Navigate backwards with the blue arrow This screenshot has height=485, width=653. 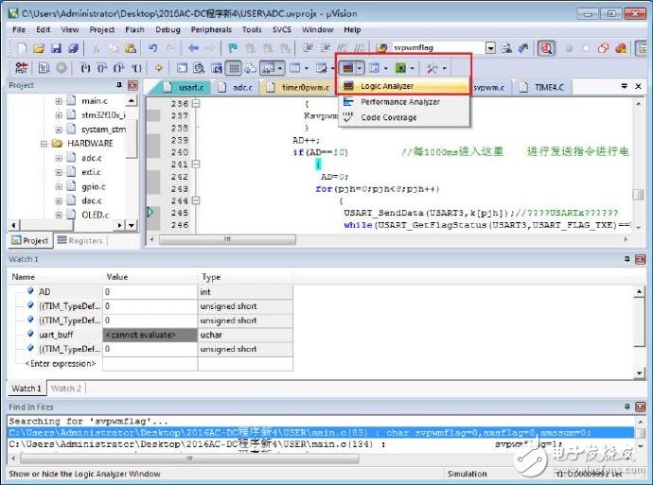tap(193, 48)
